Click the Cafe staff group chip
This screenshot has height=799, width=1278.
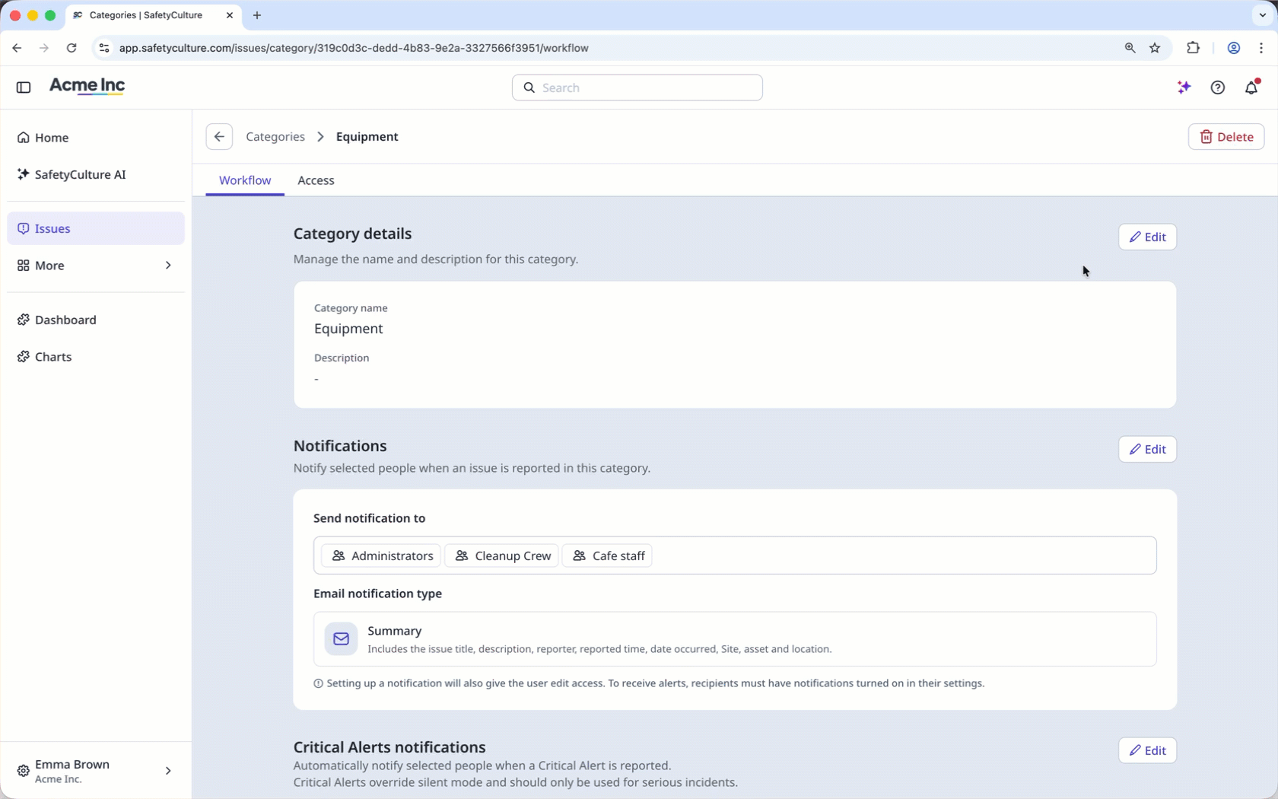click(x=607, y=555)
